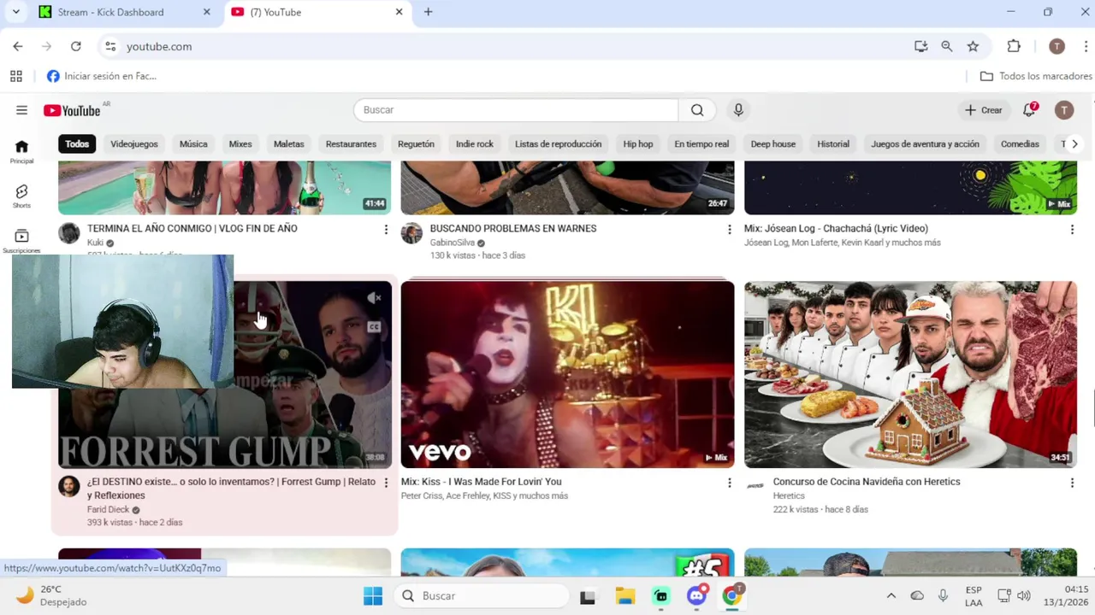Switch to Stream - Kick Dashboard tab
This screenshot has height=615, width=1095.
click(124, 12)
